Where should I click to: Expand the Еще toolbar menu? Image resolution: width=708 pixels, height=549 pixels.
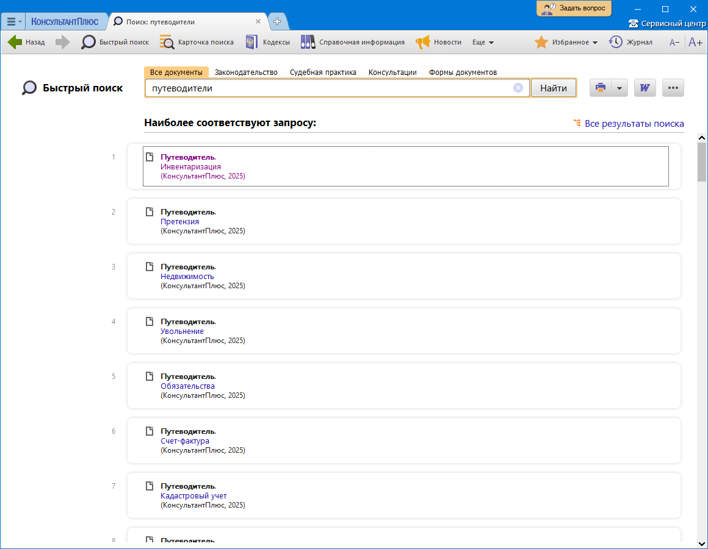click(x=483, y=42)
